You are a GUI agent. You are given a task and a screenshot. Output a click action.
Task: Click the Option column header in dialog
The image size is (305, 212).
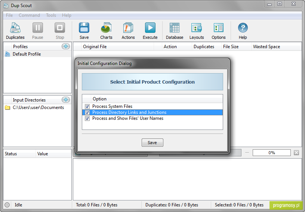tap(157, 99)
